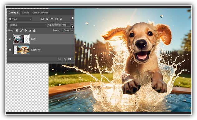This screenshot has height=120, width=197.
Task: Filter layers by type (T) icon
Action: click(x=52, y=19)
